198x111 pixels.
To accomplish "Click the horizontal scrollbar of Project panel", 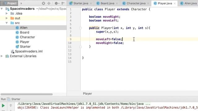I will point(27,94).
